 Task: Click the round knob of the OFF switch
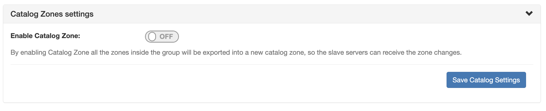click(152, 37)
